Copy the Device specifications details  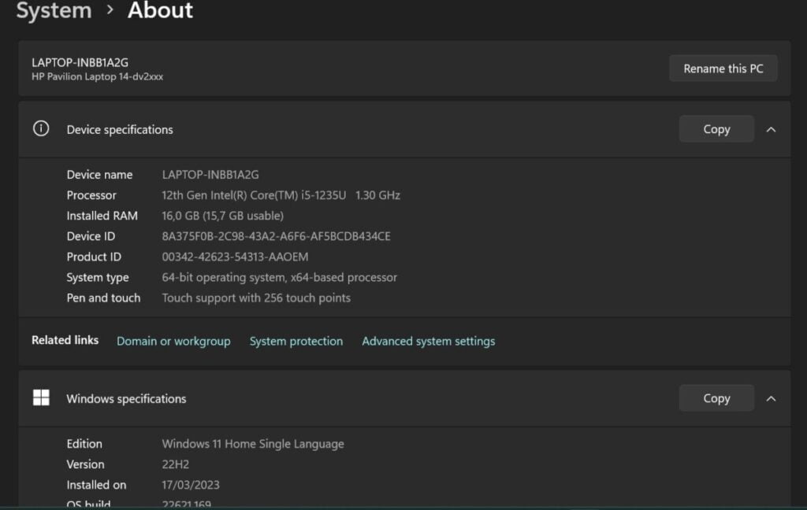716,128
